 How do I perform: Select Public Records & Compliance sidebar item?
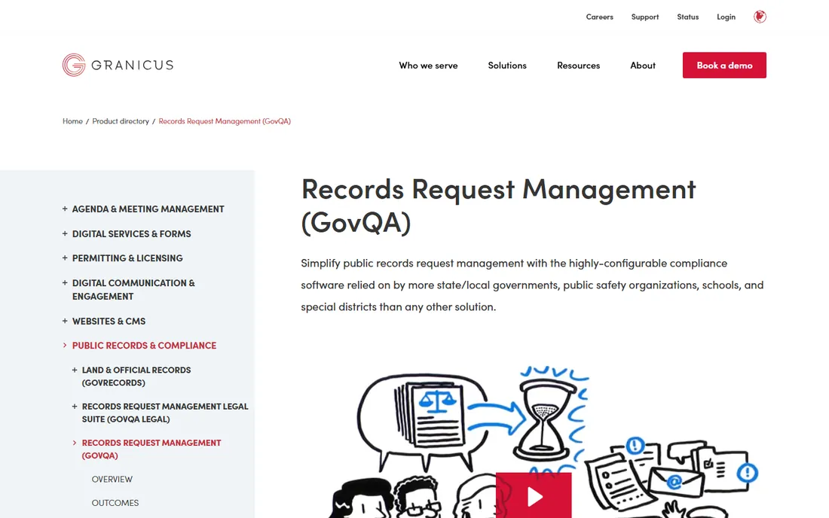[145, 346]
